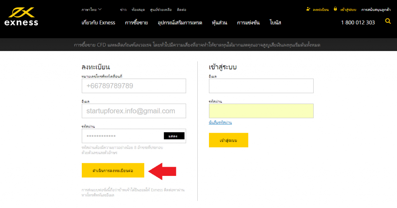Click the Exness logo
The image size is (397, 208).
click(x=21, y=16)
